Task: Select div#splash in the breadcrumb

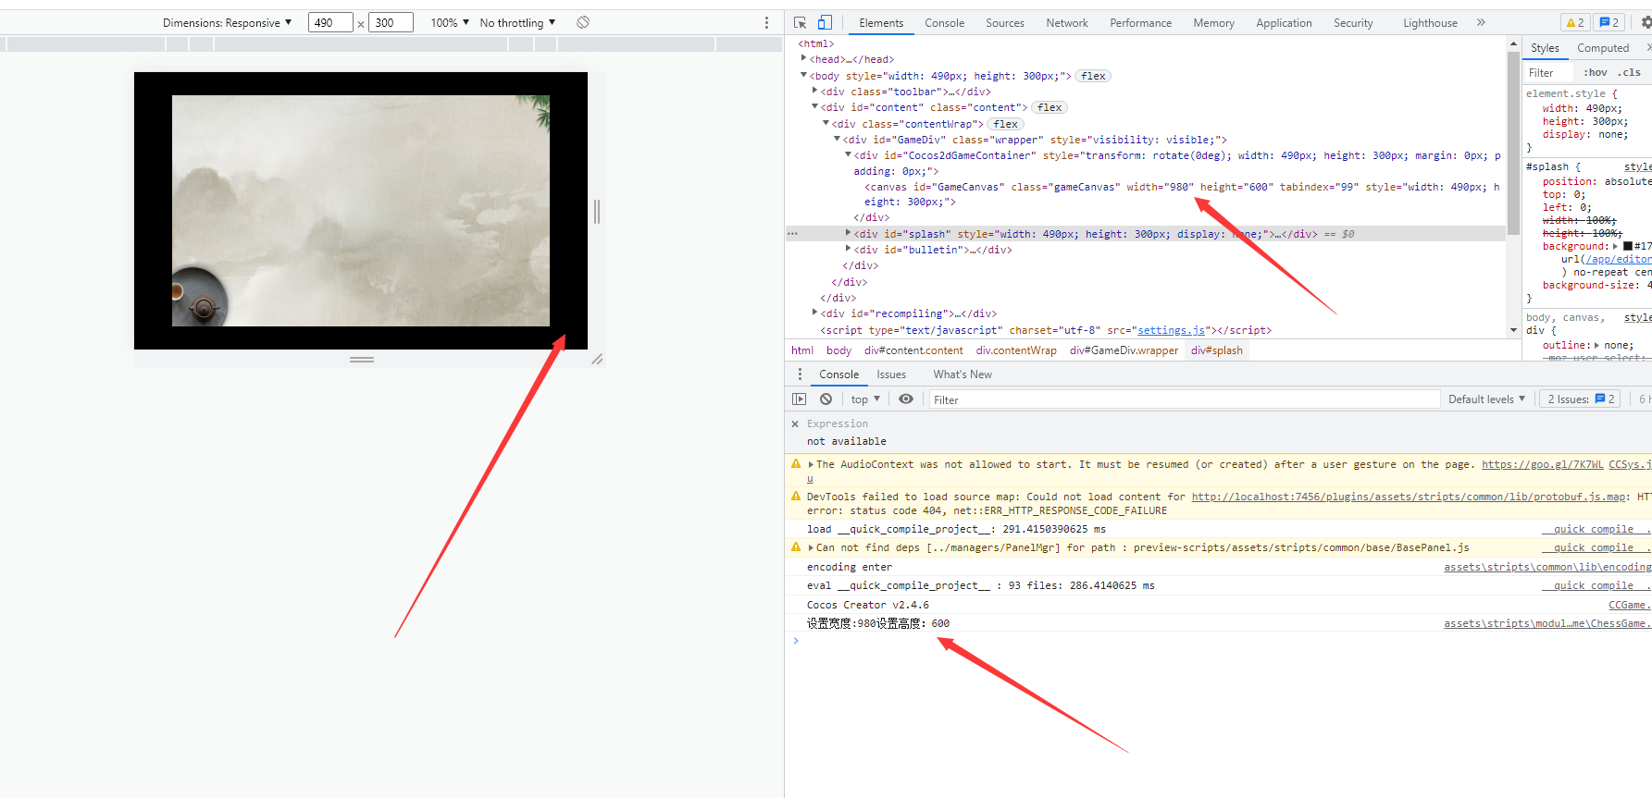Action: [1217, 350]
